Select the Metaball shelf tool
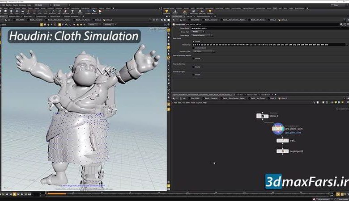The height and width of the screenshot is (201, 349). [x=94, y=12]
